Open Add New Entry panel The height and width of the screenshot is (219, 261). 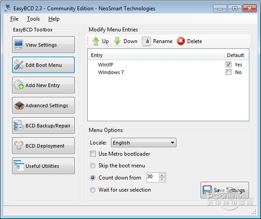coord(43,85)
